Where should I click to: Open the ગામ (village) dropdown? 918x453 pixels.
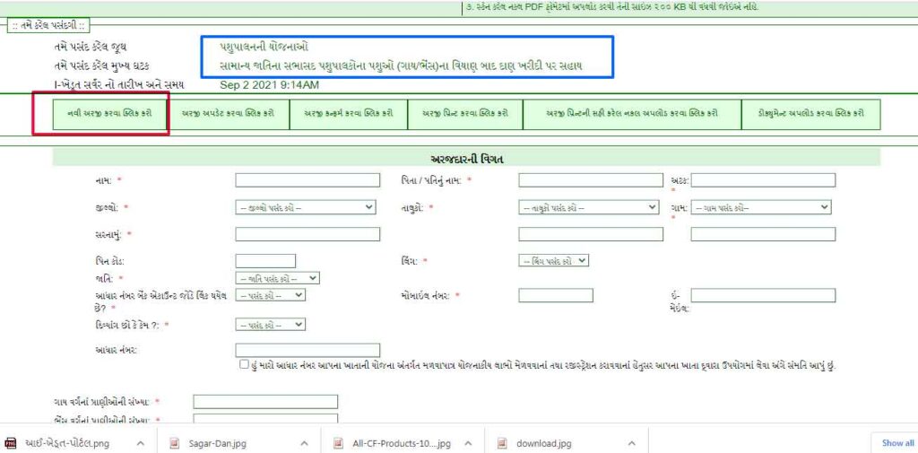(761, 207)
